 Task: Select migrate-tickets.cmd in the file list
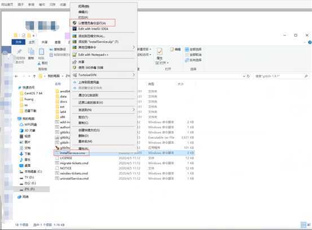72,163
